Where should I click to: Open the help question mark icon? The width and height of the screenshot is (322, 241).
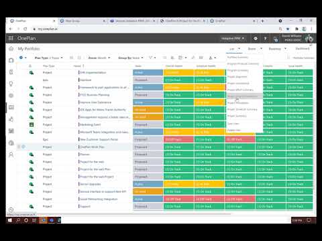[266, 39]
